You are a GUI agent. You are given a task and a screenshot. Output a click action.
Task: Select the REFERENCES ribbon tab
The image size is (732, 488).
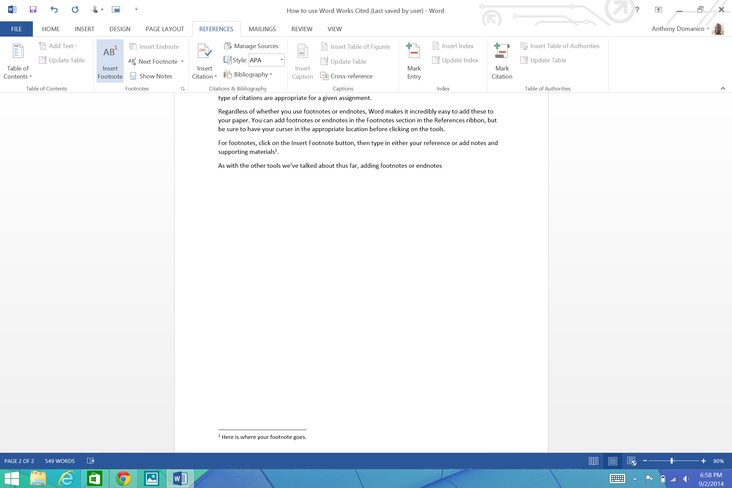[216, 29]
